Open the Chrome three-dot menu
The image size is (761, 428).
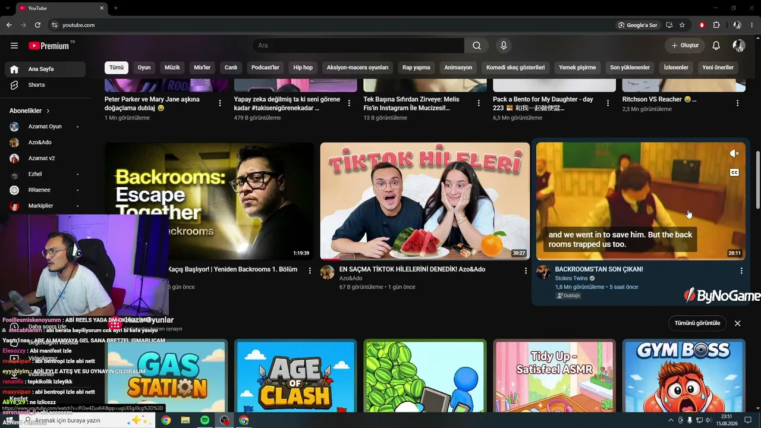coord(752,25)
